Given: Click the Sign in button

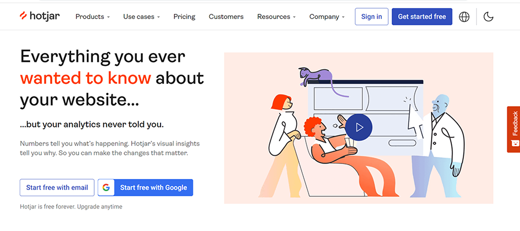Looking at the screenshot, I should tap(372, 17).
